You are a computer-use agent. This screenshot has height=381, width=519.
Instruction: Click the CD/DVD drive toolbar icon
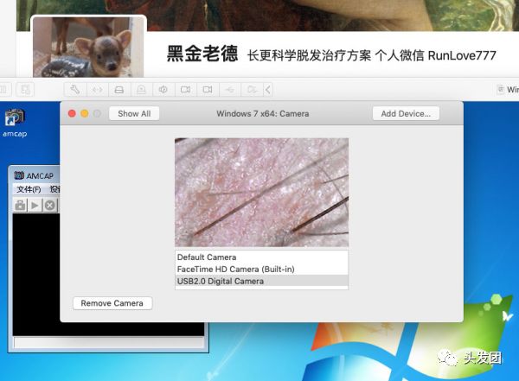coord(141,89)
